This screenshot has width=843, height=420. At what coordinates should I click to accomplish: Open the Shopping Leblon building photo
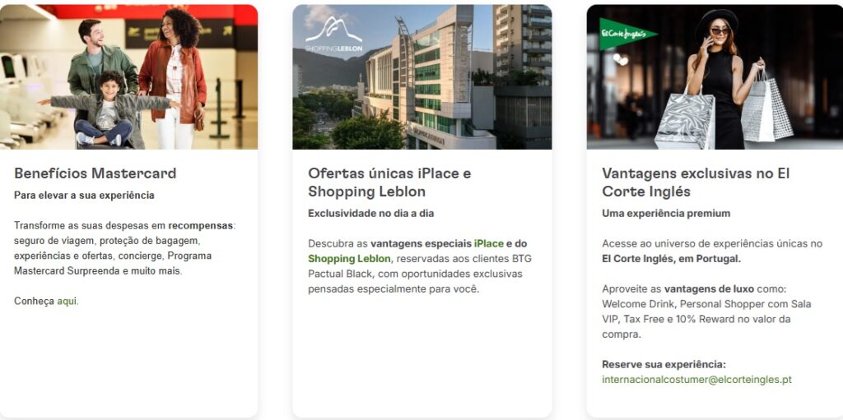[x=422, y=76]
